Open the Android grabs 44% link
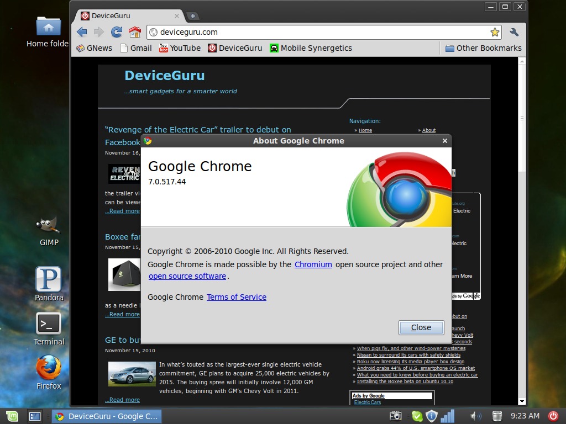 (416, 368)
